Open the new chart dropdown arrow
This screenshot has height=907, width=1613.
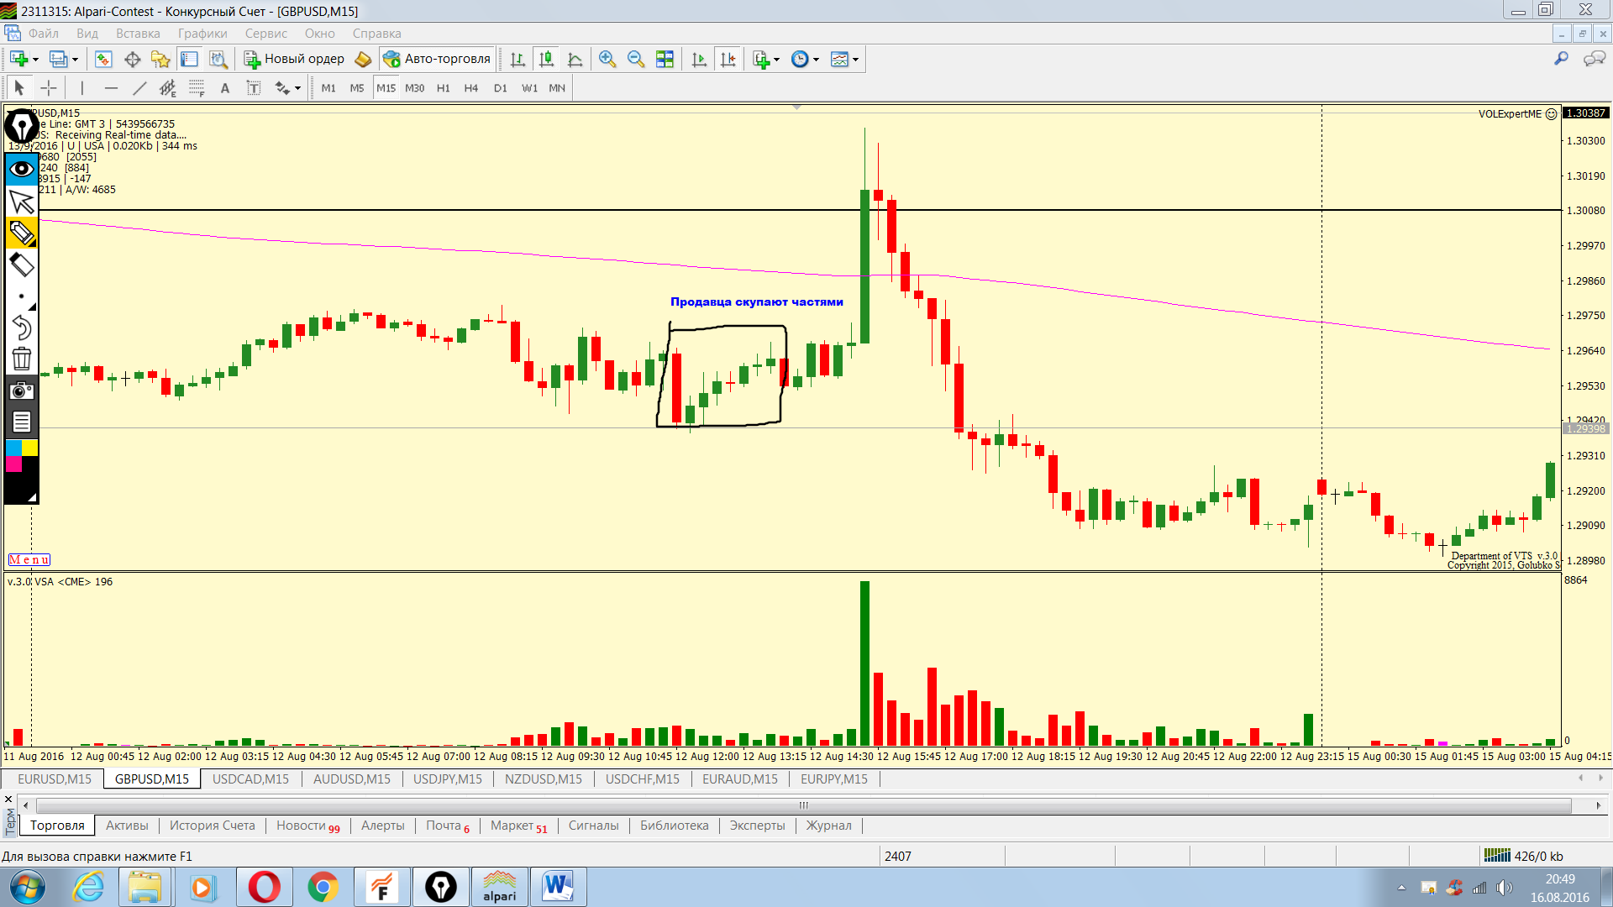(35, 60)
